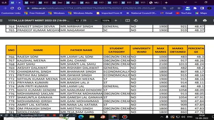The width and height of the screenshot is (214, 120).
Task: Select father name MR.NIRBHAY SINGH
Action: click(x=77, y=27)
